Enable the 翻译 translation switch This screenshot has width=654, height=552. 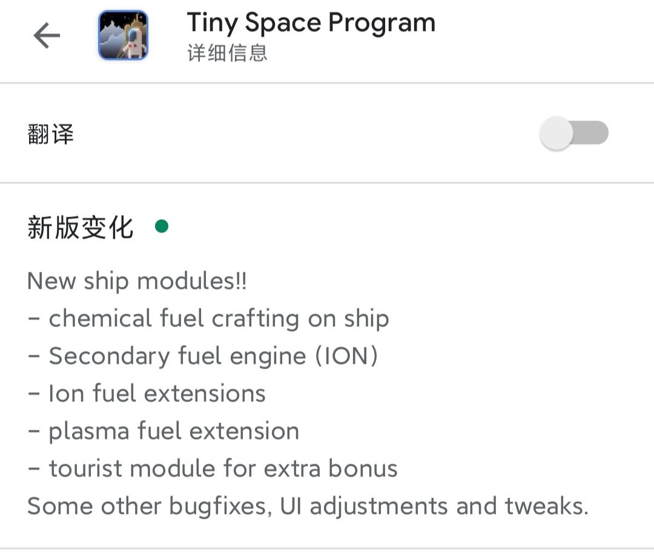point(573,133)
